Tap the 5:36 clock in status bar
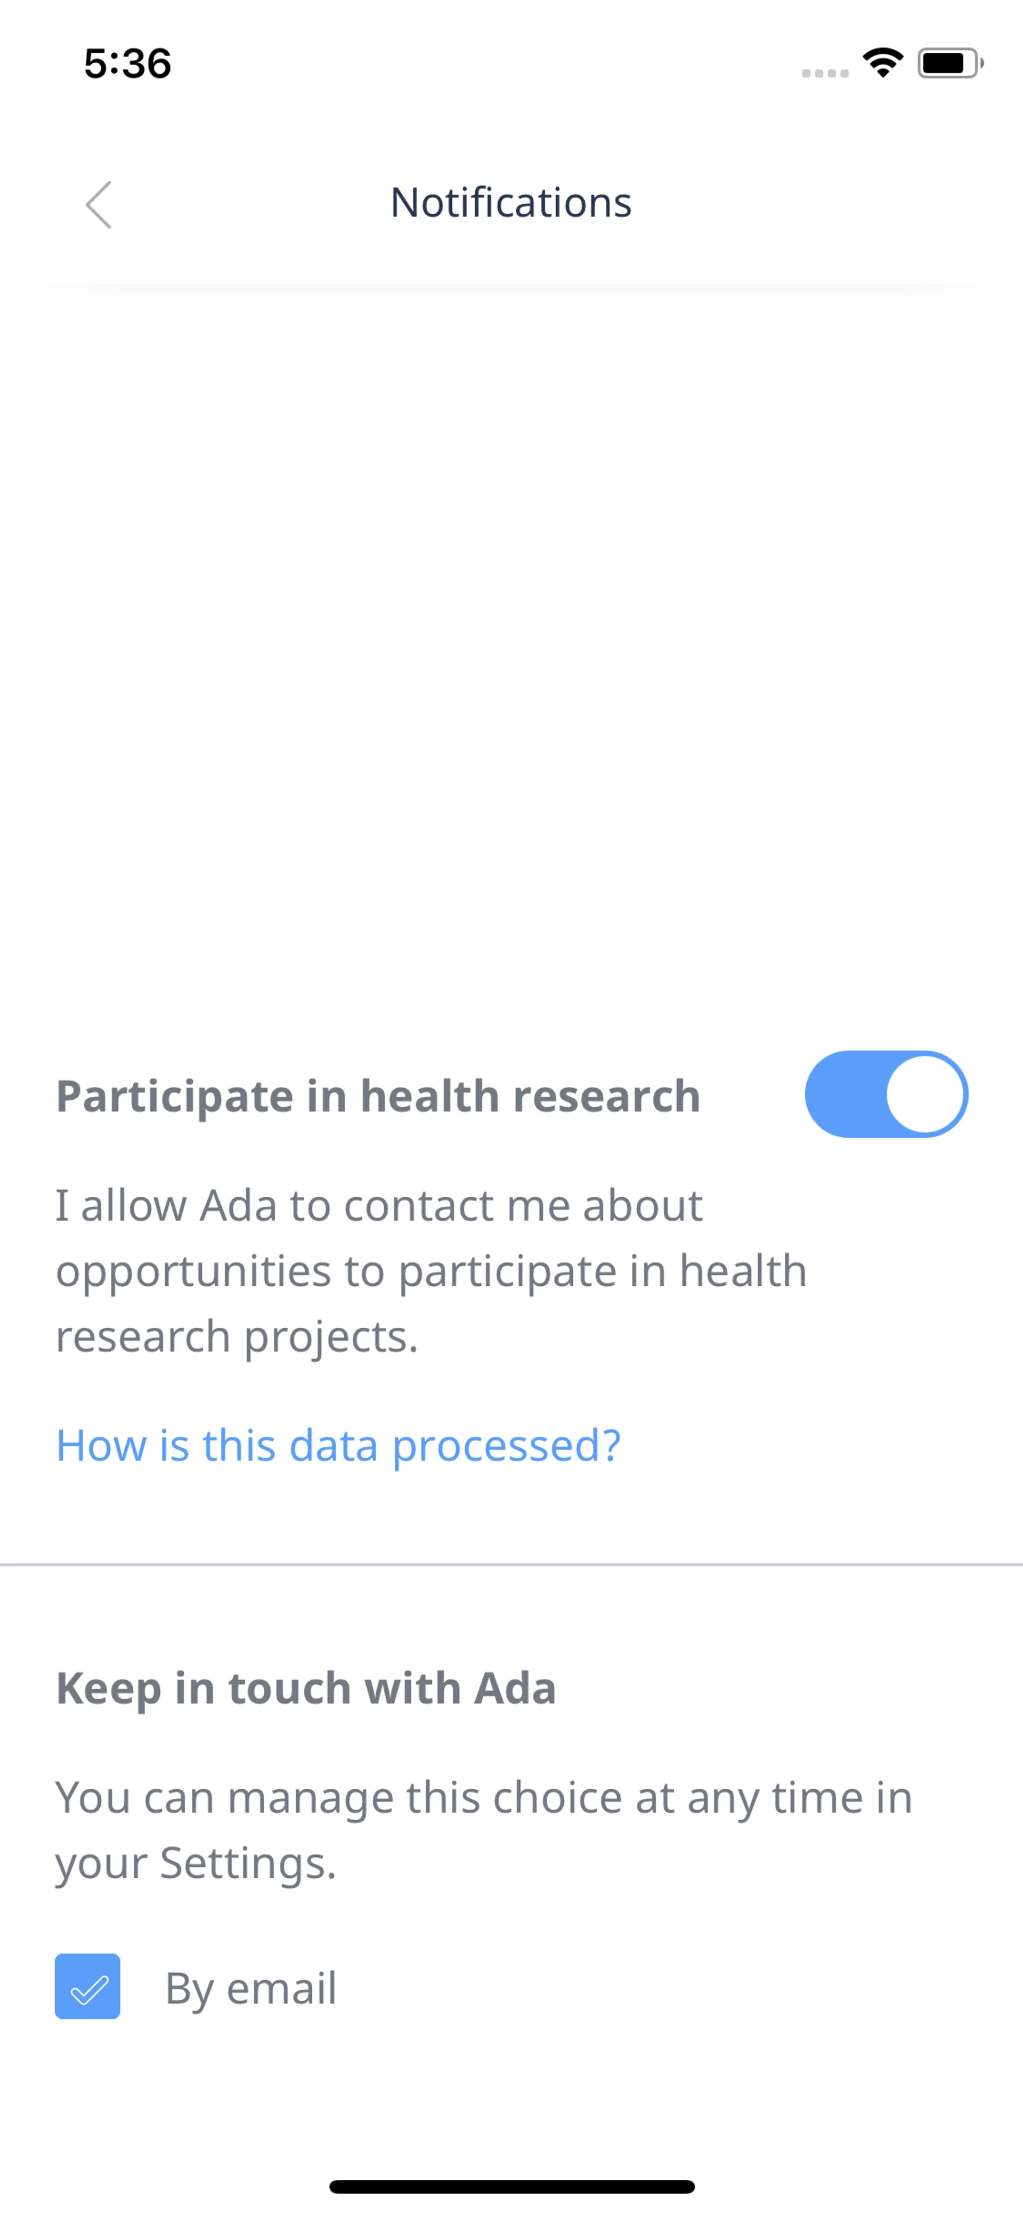1023x2215 pixels. click(127, 63)
